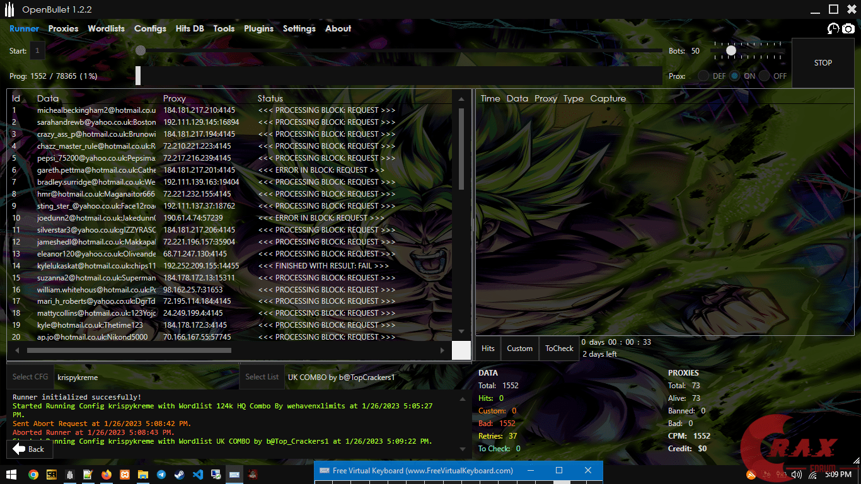Click the Proxy column header in bot list

(x=175, y=98)
